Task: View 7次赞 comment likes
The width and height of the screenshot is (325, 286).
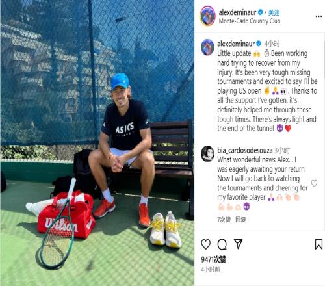Action: tap(224, 220)
